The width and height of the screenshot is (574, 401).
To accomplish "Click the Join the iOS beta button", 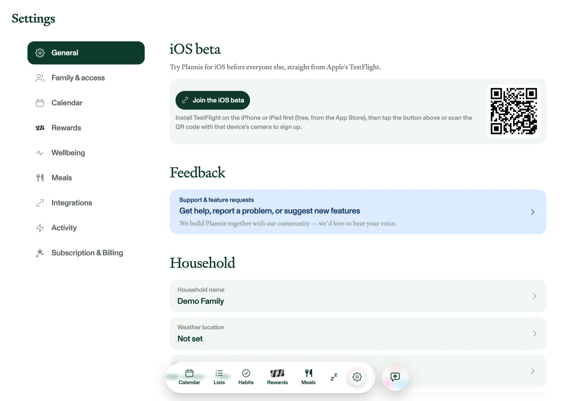I will [x=213, y=100].
